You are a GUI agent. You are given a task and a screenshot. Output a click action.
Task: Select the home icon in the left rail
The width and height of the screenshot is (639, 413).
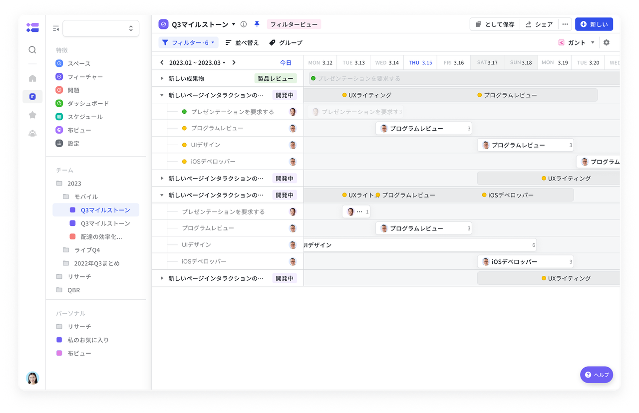click(32, 78)
